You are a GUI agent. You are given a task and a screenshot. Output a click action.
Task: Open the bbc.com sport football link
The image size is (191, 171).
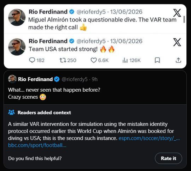coord(37,145)
